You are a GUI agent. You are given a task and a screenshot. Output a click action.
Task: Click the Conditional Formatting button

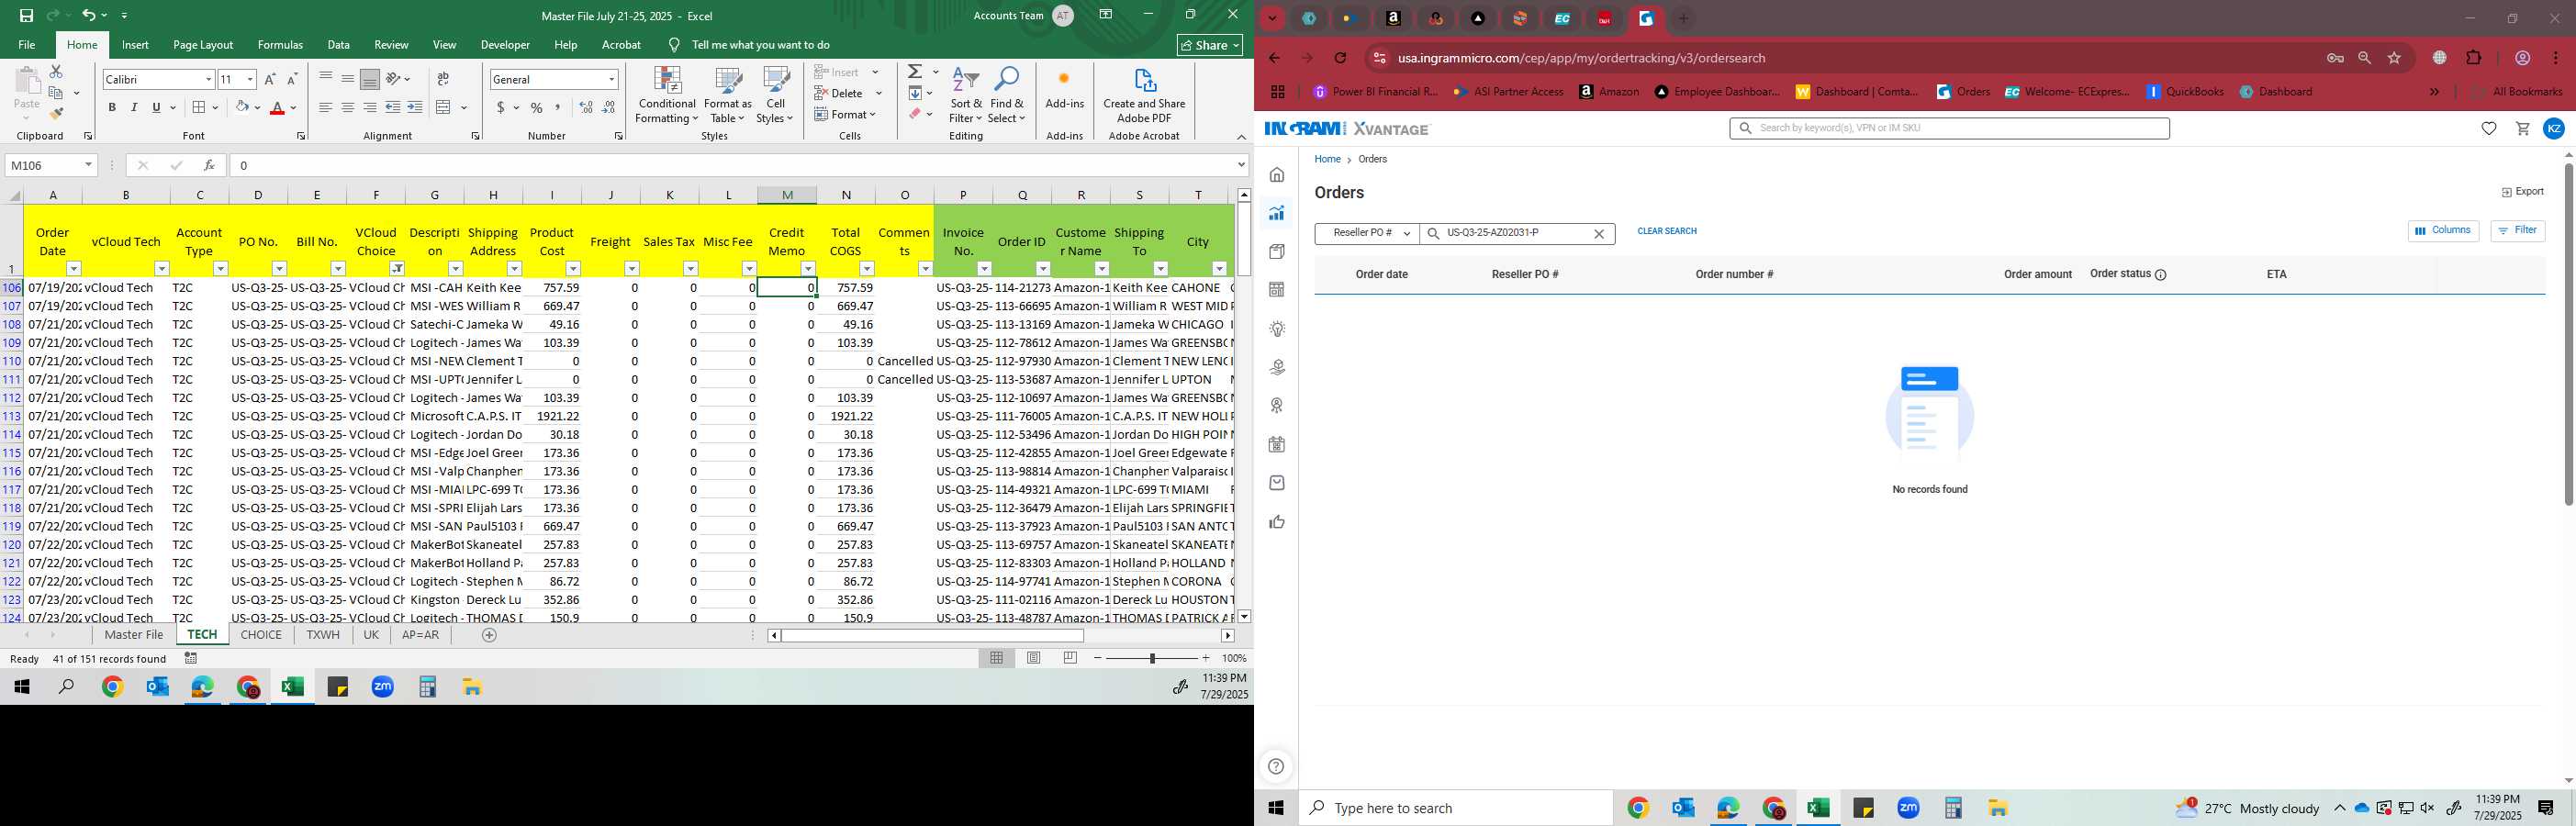(x=667, y=95)
